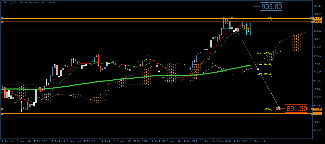325x144 pixels.
Task: Click 11 Mar 12:44 on the time axis
Action: pyautogui.click(x=58, y=141)
